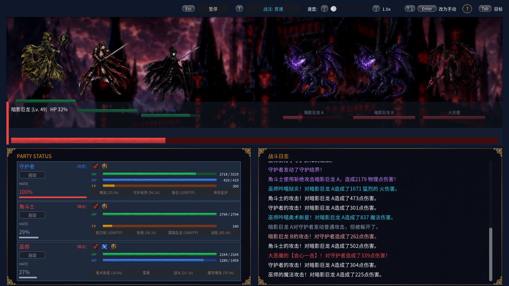Click the T key tactic button
The image size is (509, 286).
(239, 9)
